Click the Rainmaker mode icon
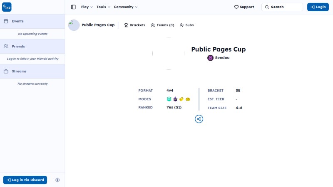This screenshot has height=187, width=333. coord(181,99)
